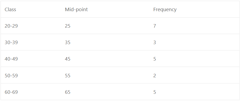
Task: Select the 30-39 class cell
Action: 31,42
